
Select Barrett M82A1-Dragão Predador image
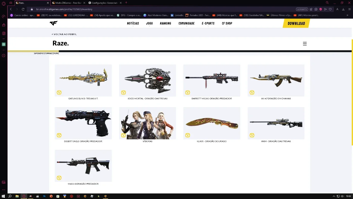pos(212,80)
